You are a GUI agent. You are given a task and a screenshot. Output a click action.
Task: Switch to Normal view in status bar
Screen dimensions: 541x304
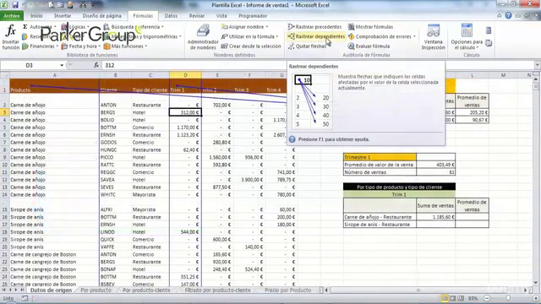coord(445,298)
